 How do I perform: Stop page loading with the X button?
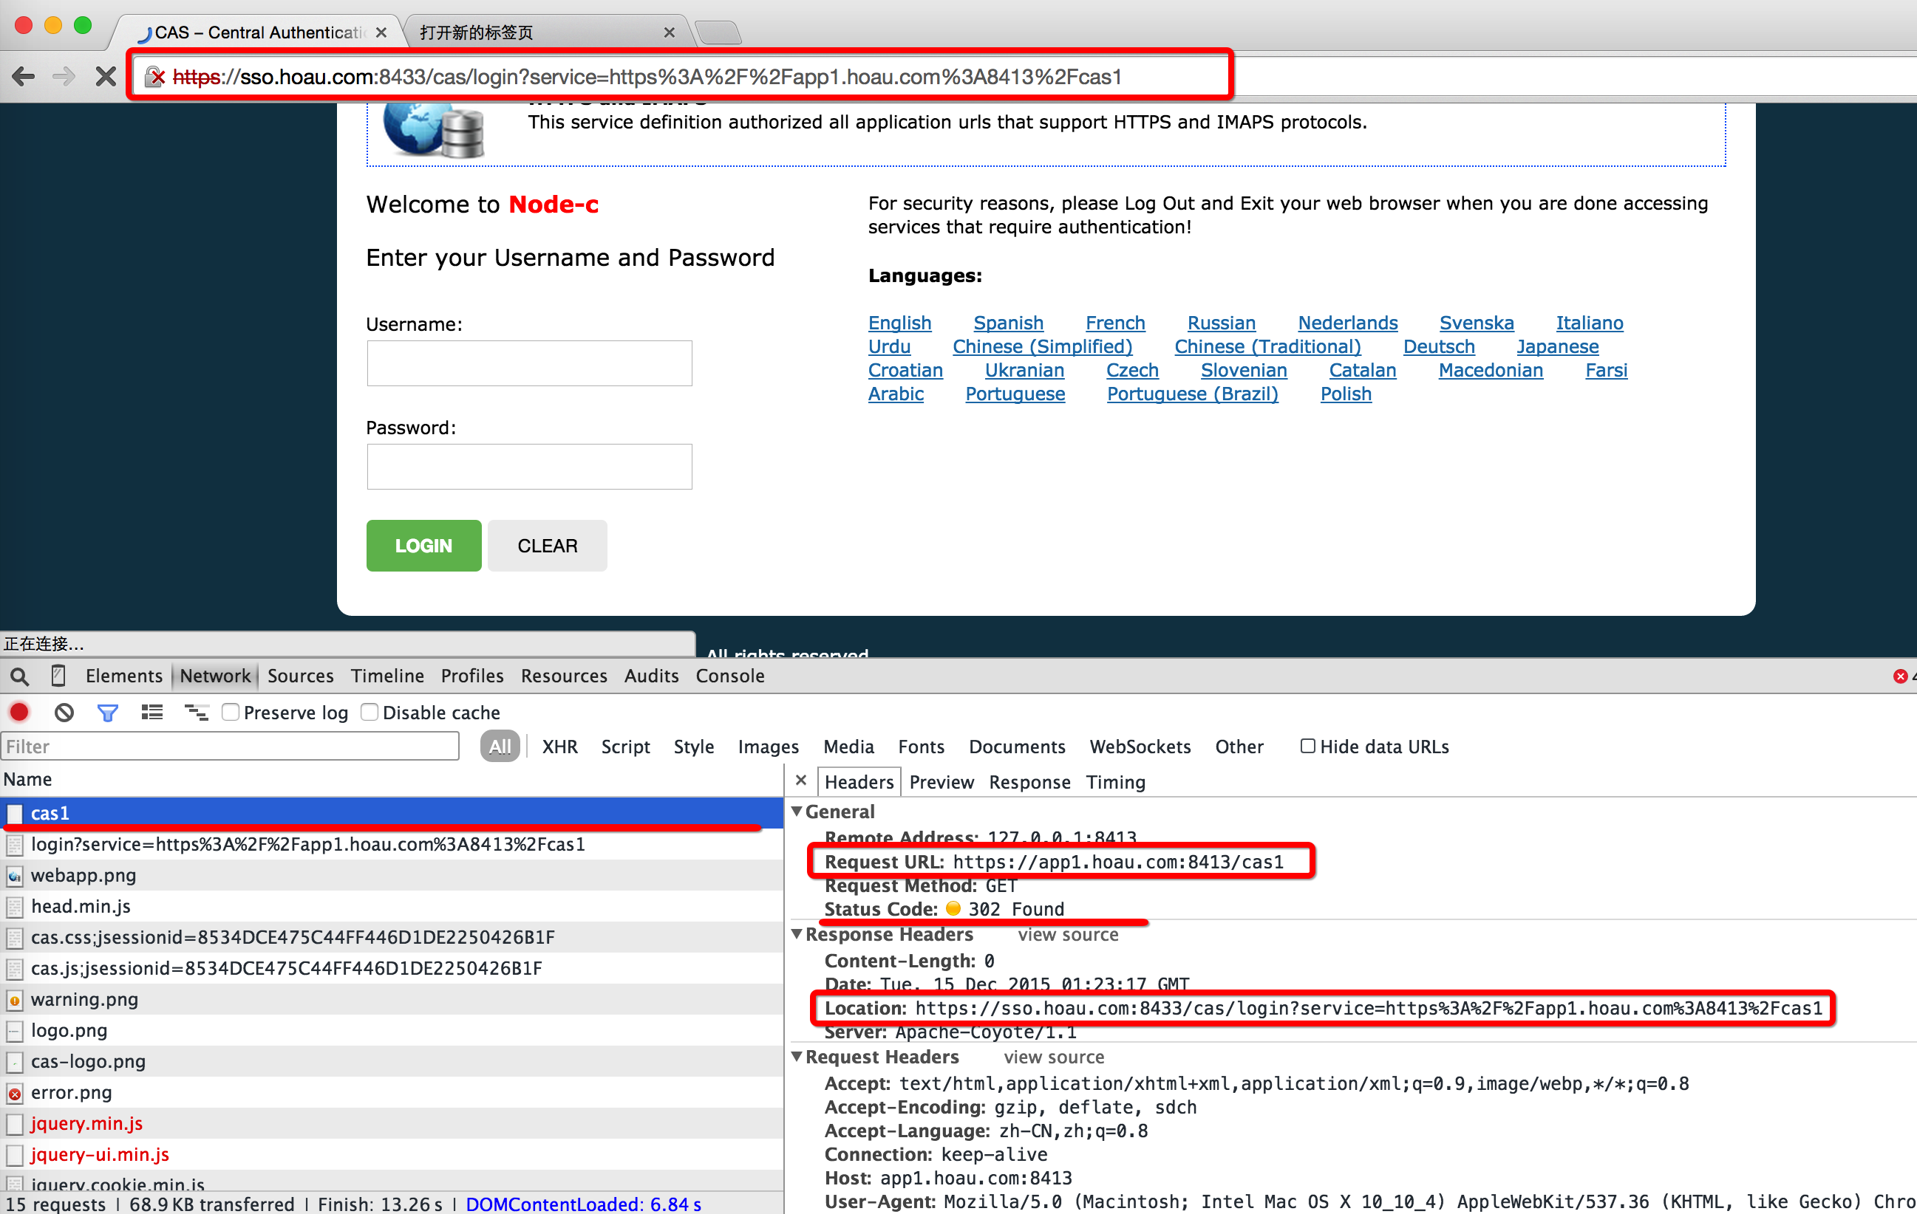pyautogui.click(x=105, y=76)
